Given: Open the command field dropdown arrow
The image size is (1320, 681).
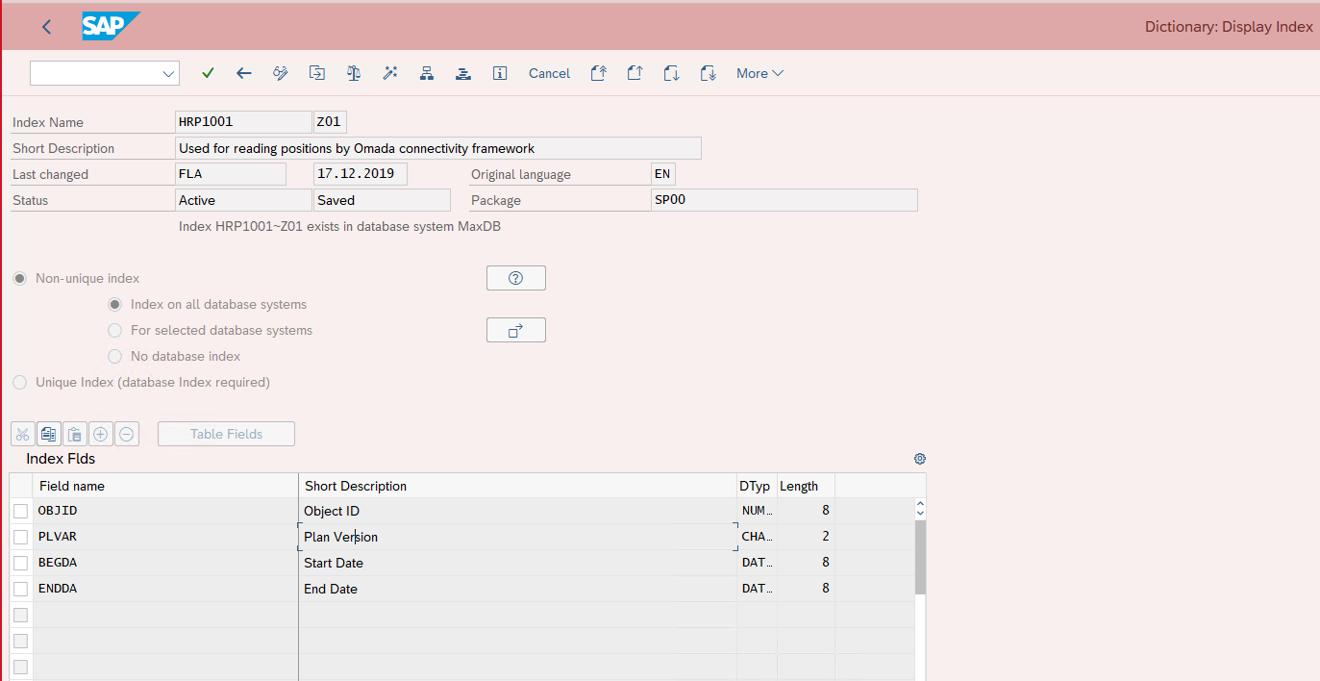Looking at the screenshot, I should 169,73.
